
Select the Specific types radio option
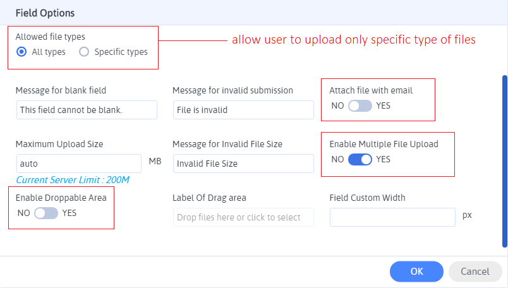(84, 52)
